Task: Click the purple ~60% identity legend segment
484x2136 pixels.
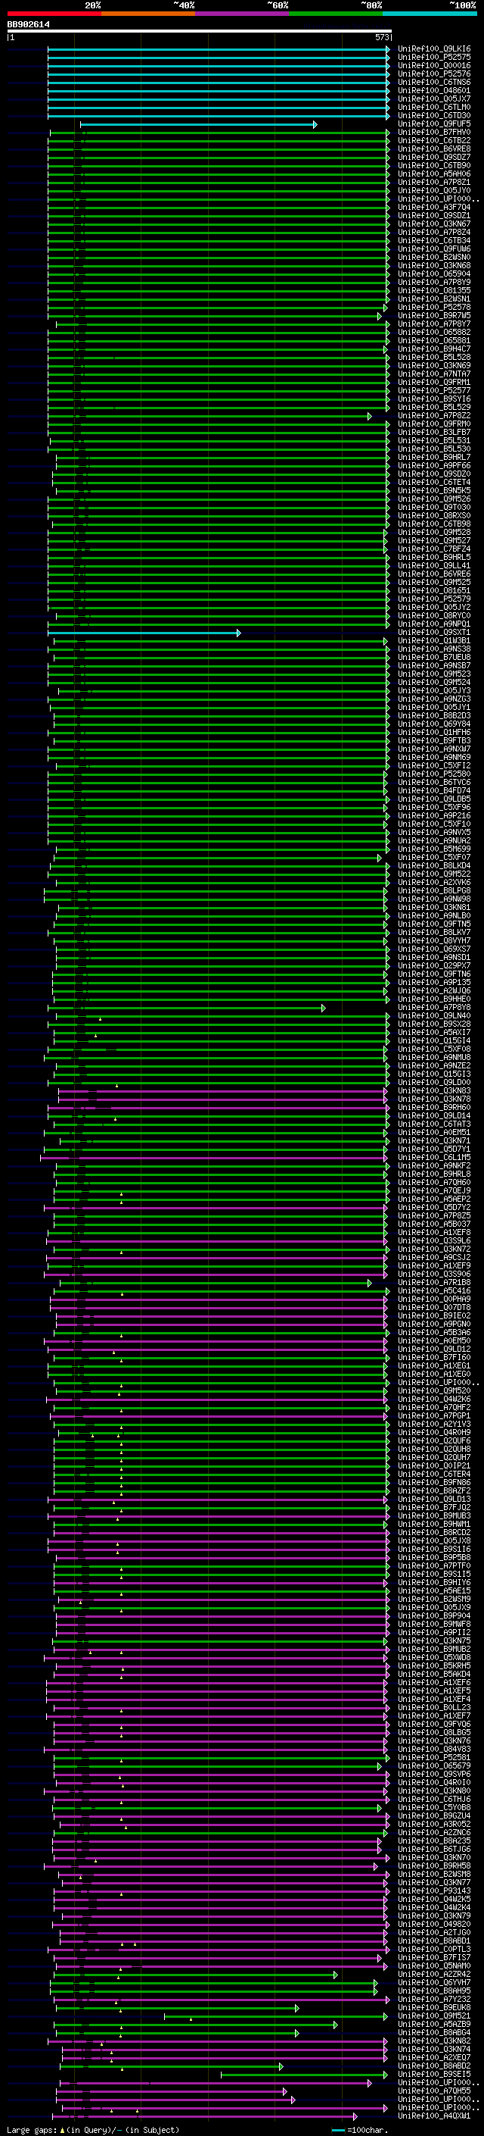Action: click(x=241, y=14)
